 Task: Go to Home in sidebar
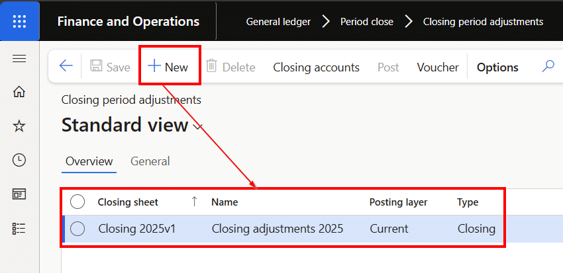point(19,92)
